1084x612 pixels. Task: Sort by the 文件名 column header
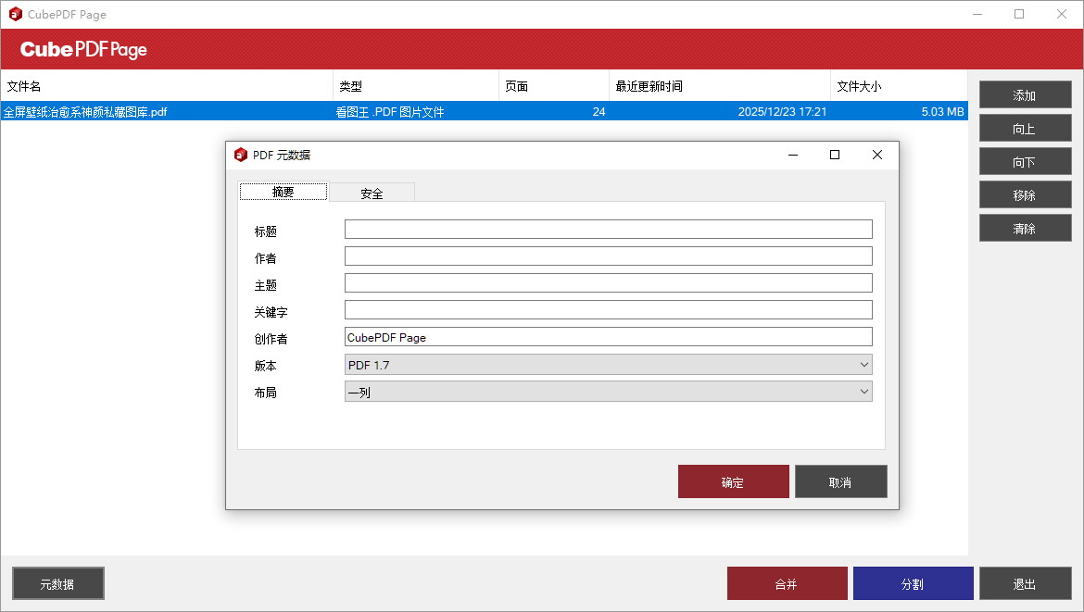pyautogui.click(x=167, y=86)
